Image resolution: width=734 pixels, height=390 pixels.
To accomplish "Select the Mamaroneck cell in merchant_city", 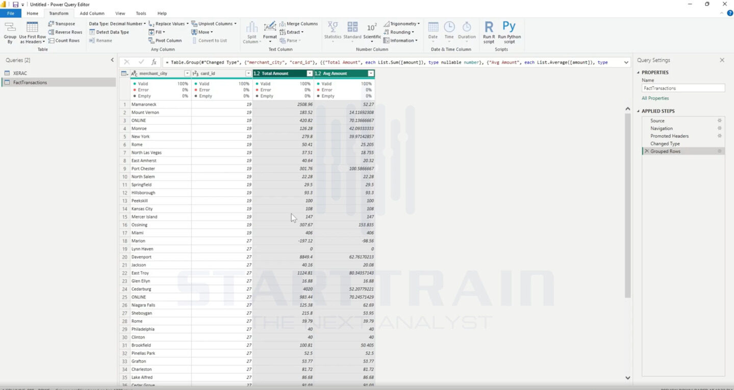I will [x=161, y=105].
